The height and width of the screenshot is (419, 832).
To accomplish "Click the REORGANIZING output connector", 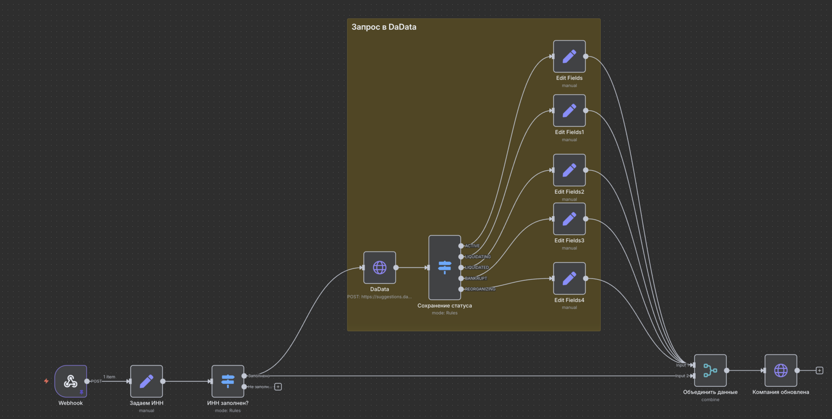I will click(x=461, y=289).
